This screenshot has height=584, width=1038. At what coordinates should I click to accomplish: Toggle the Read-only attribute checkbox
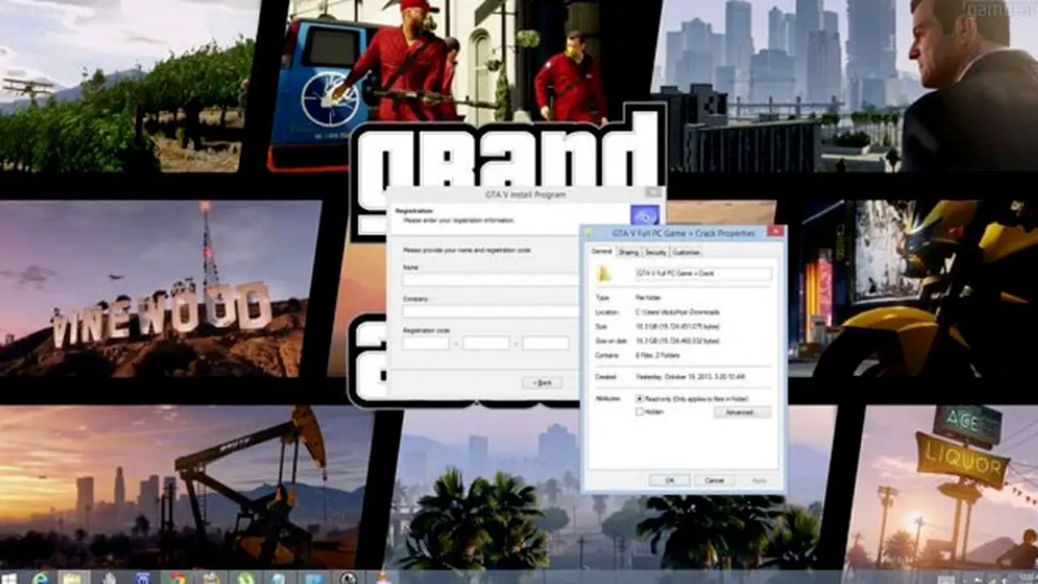click(x=640, y=399)
